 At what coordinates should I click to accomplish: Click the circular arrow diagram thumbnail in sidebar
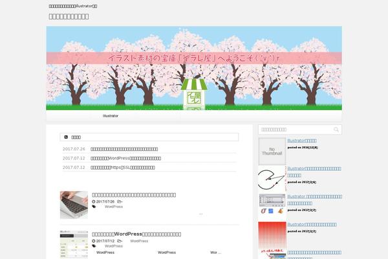tap(272, 179)
